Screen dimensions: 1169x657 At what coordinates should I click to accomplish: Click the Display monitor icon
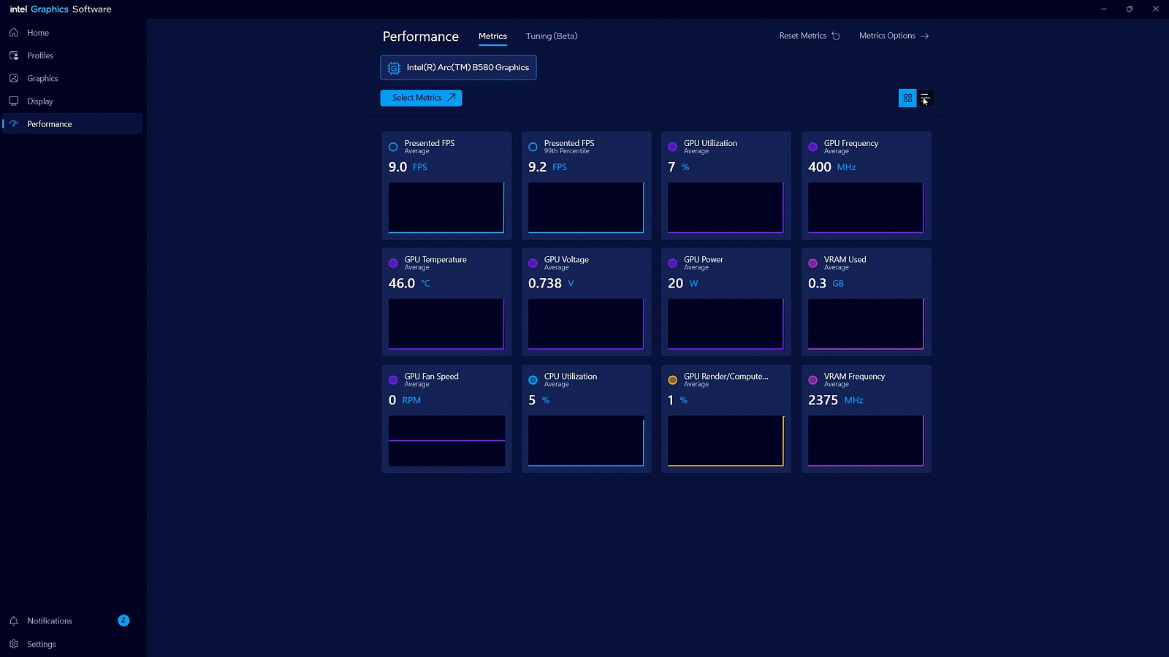(13, 101)
